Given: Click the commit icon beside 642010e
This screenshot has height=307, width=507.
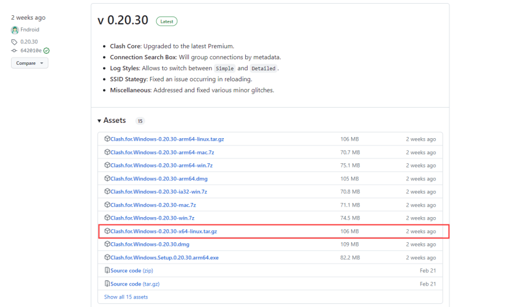Looking at the screenshot, I should [14, 51].
